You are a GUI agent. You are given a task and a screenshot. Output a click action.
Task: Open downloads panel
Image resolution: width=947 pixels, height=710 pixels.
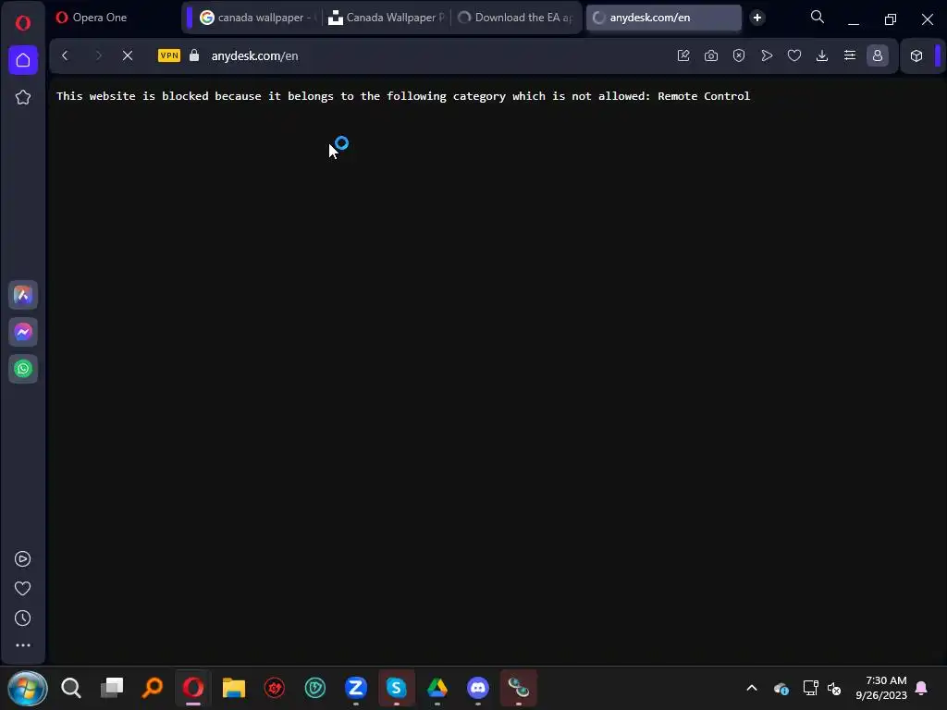(x=822, y=55)
